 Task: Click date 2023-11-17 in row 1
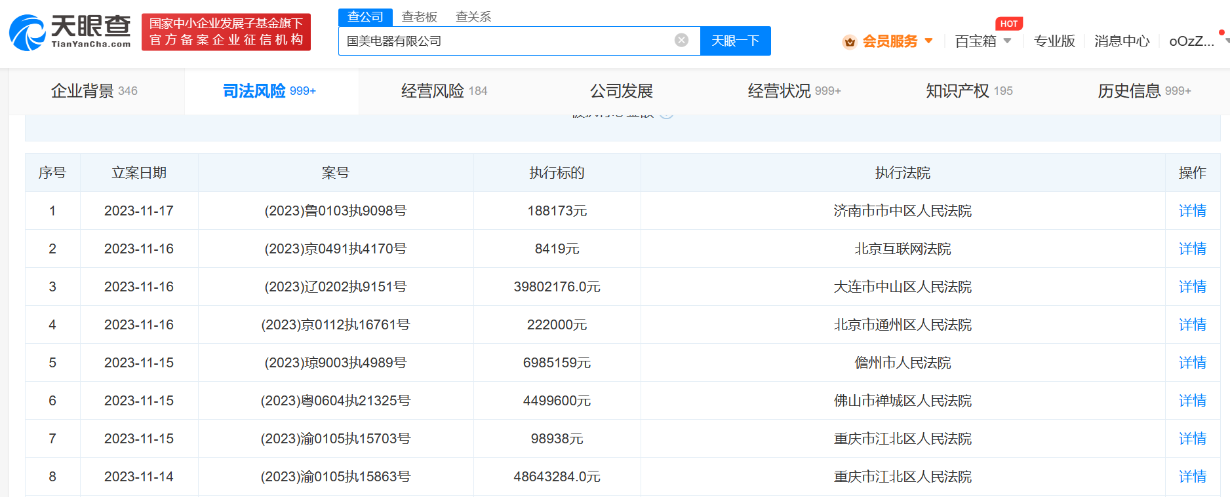coord(139,211)
